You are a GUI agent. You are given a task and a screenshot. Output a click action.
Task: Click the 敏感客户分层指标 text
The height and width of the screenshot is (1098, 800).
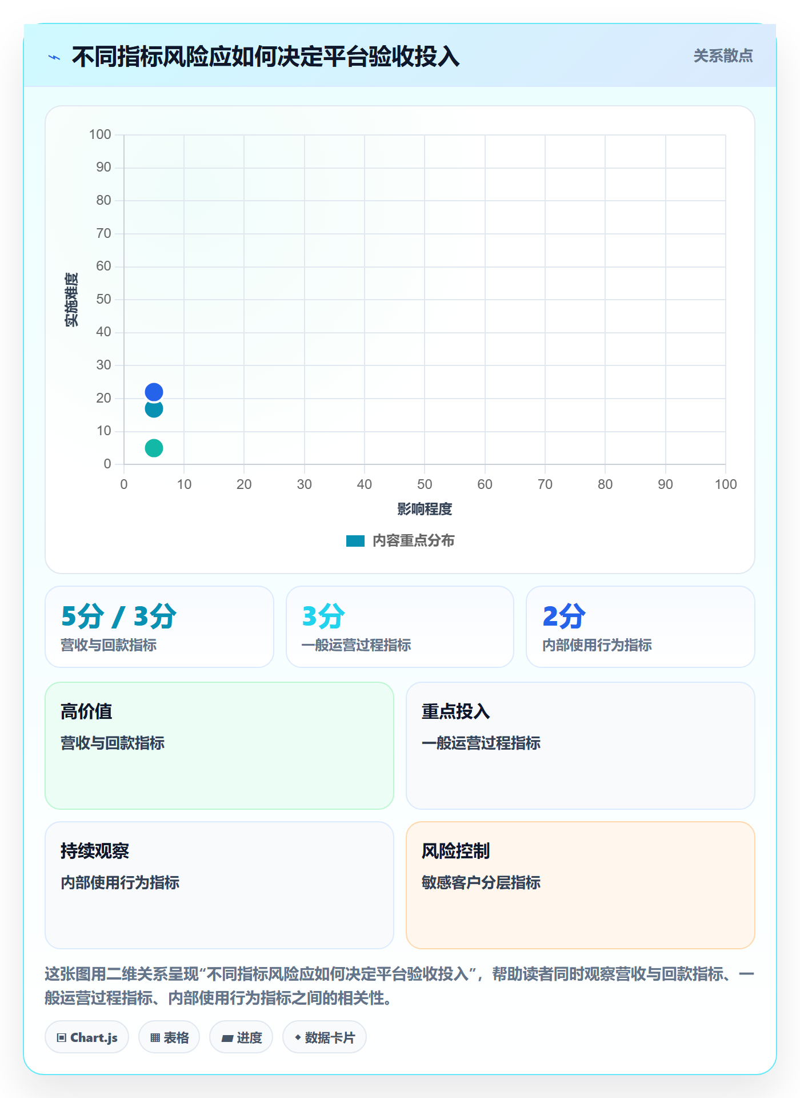(x=481, y=882)
